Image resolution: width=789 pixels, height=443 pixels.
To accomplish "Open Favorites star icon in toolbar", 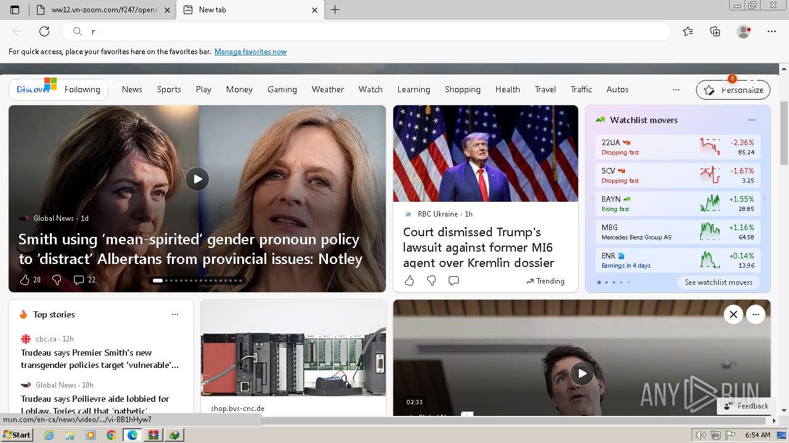I will pos(688,31).
